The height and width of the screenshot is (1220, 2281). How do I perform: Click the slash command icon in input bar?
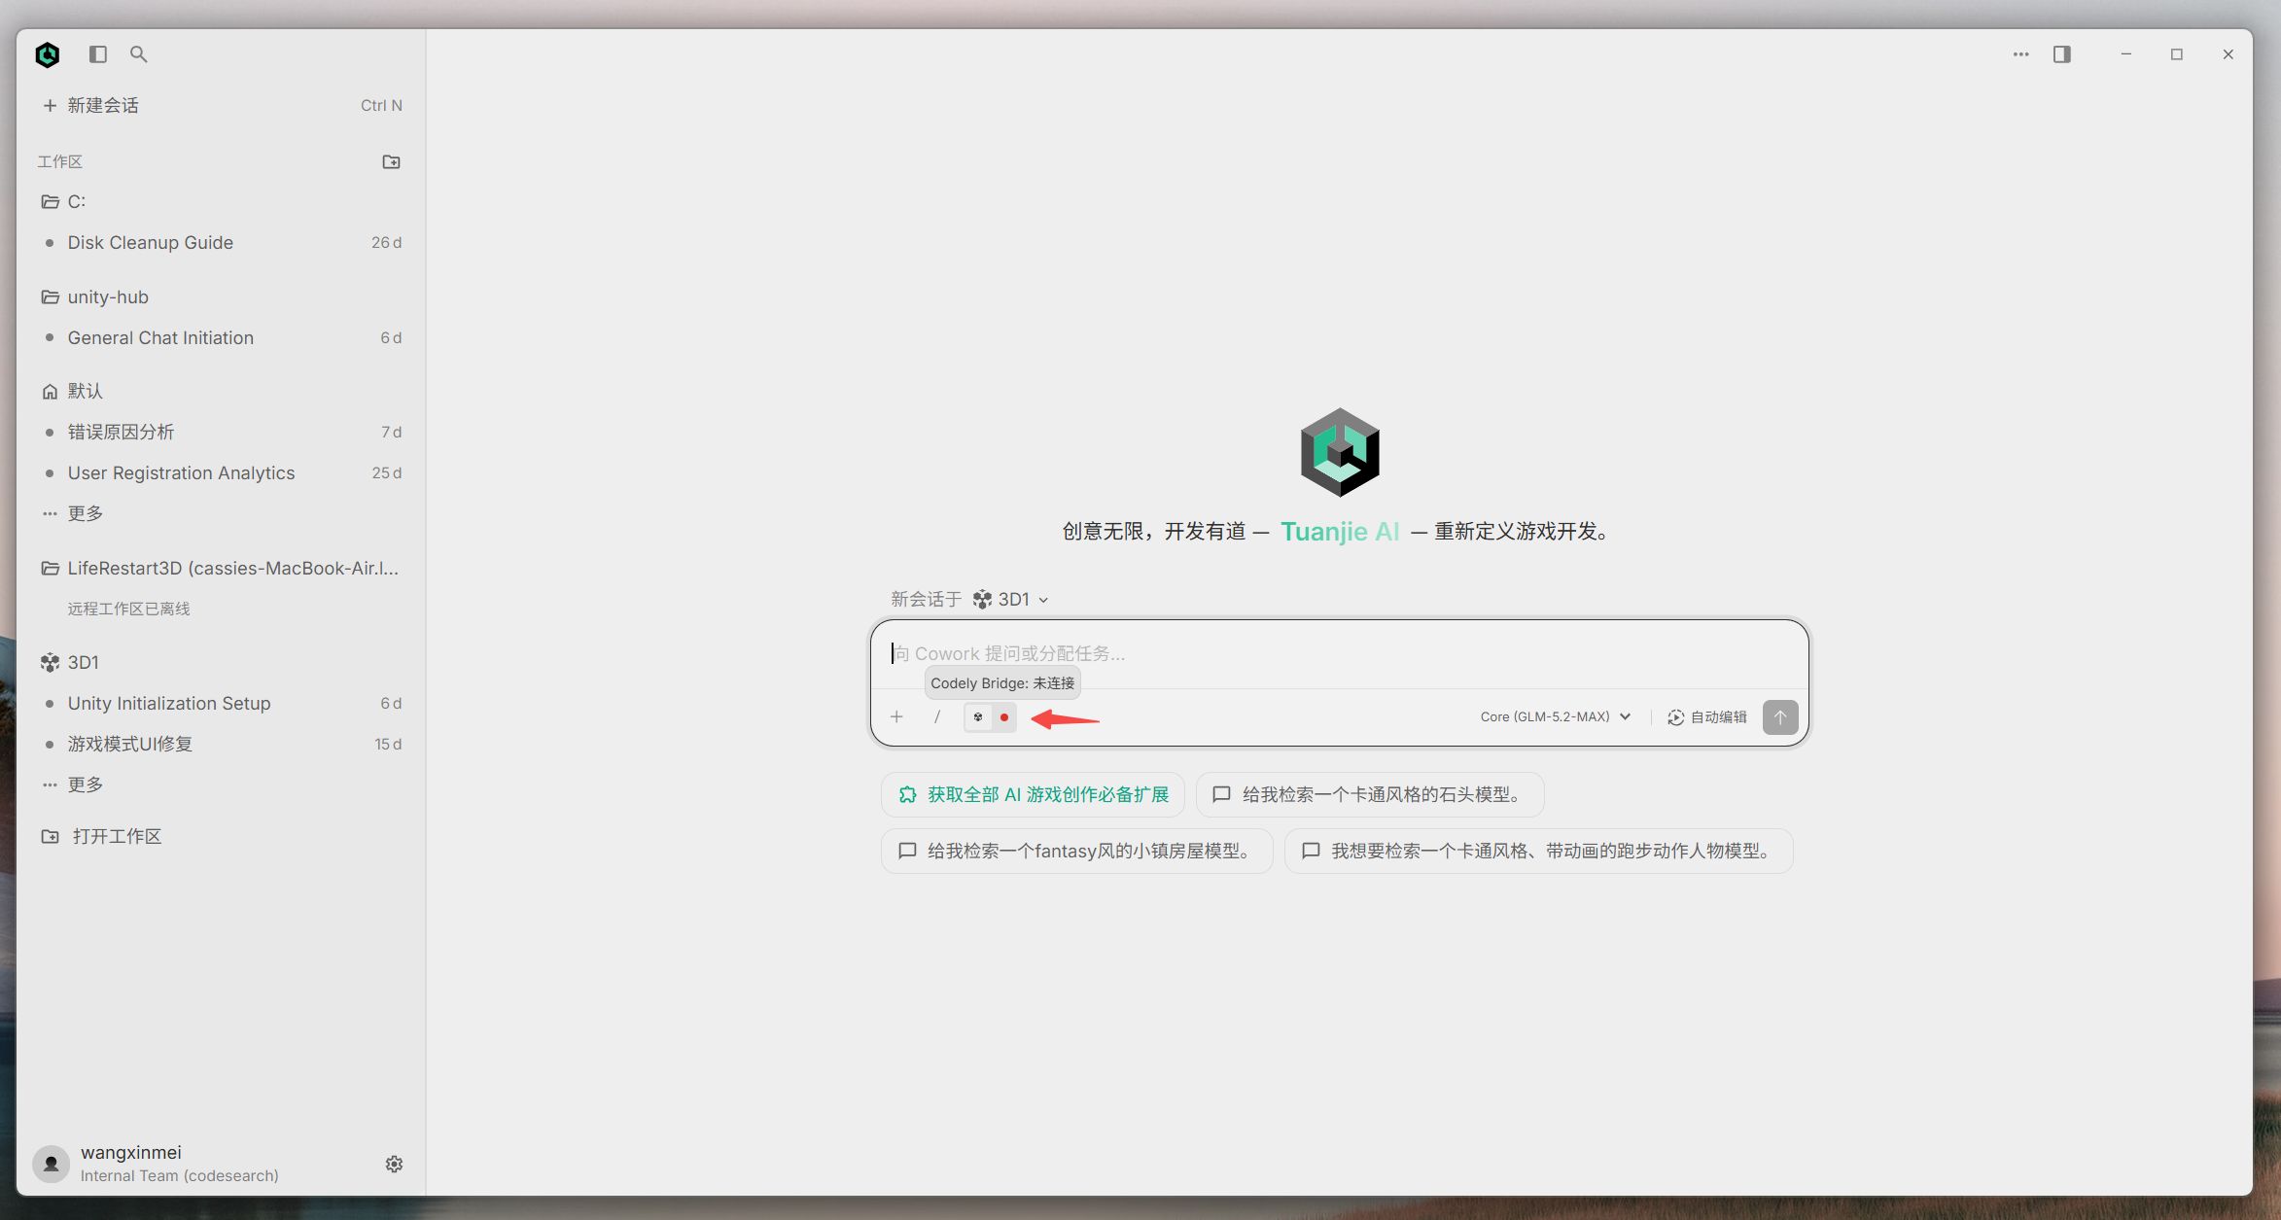click(937, 717)
